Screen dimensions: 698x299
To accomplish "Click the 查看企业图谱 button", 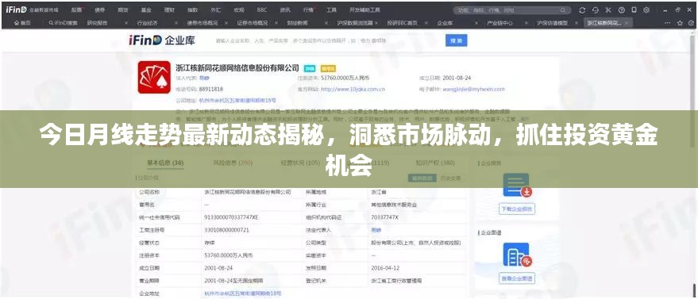I will click(516, 278).
